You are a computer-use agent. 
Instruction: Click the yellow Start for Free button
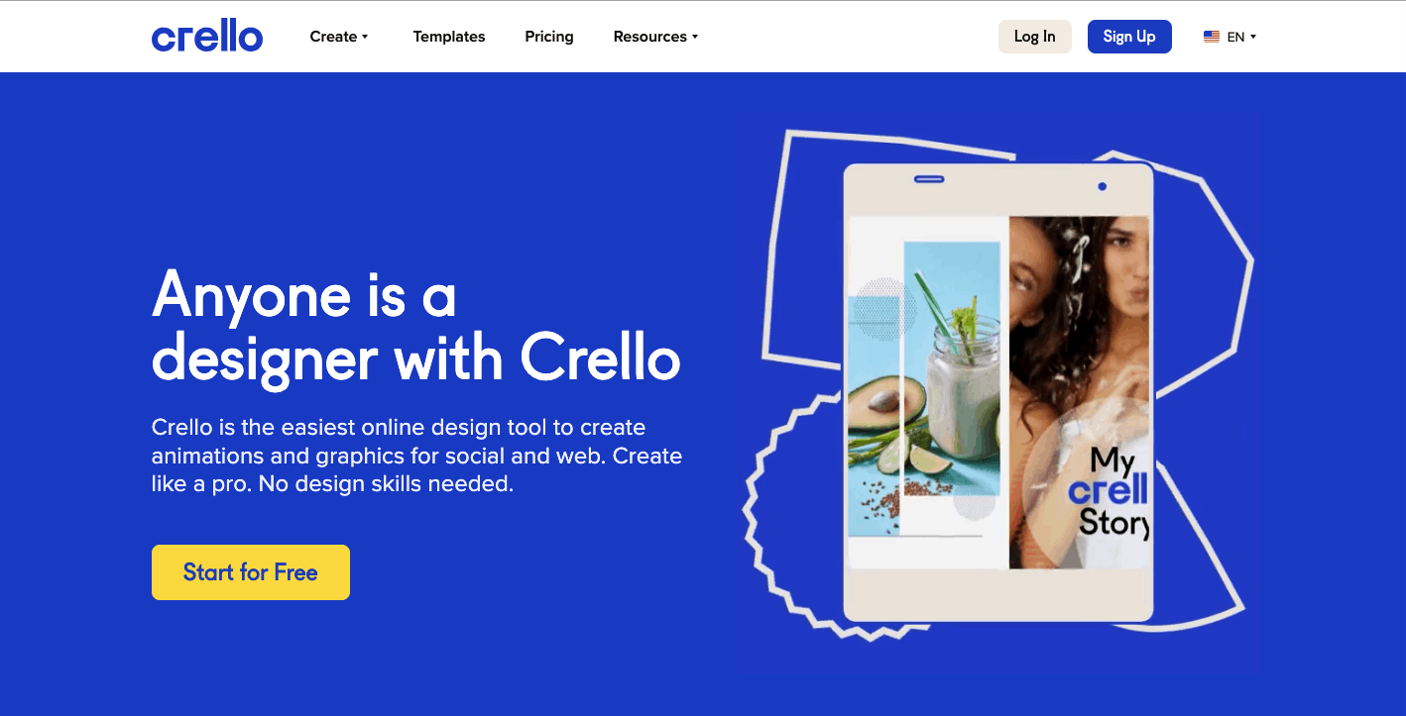251,572
